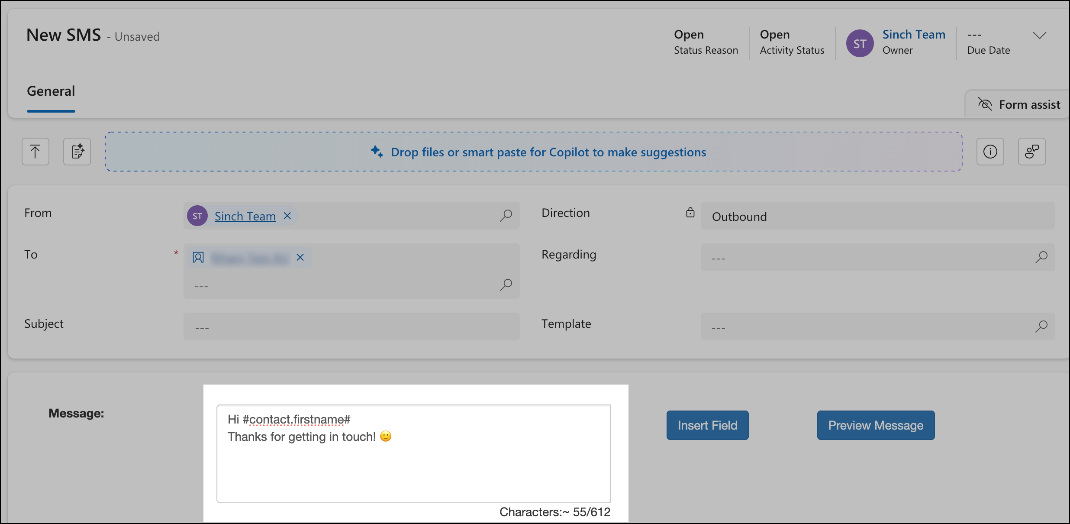
Task: Click the Copilot sparkle icon in drop area
Action: point(376,152)
